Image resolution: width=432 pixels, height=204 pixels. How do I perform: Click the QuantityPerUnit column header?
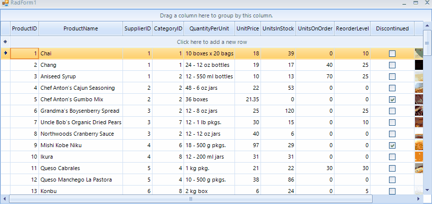209,29
